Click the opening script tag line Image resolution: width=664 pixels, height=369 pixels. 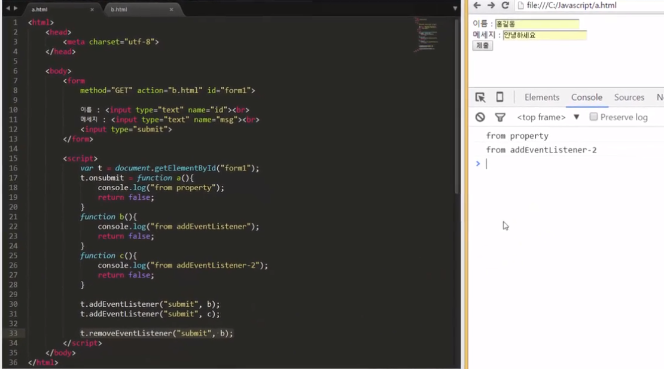coord(80,158)
